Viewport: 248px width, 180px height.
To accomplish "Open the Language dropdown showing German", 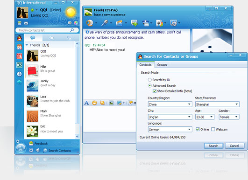I will coord(170,130).
